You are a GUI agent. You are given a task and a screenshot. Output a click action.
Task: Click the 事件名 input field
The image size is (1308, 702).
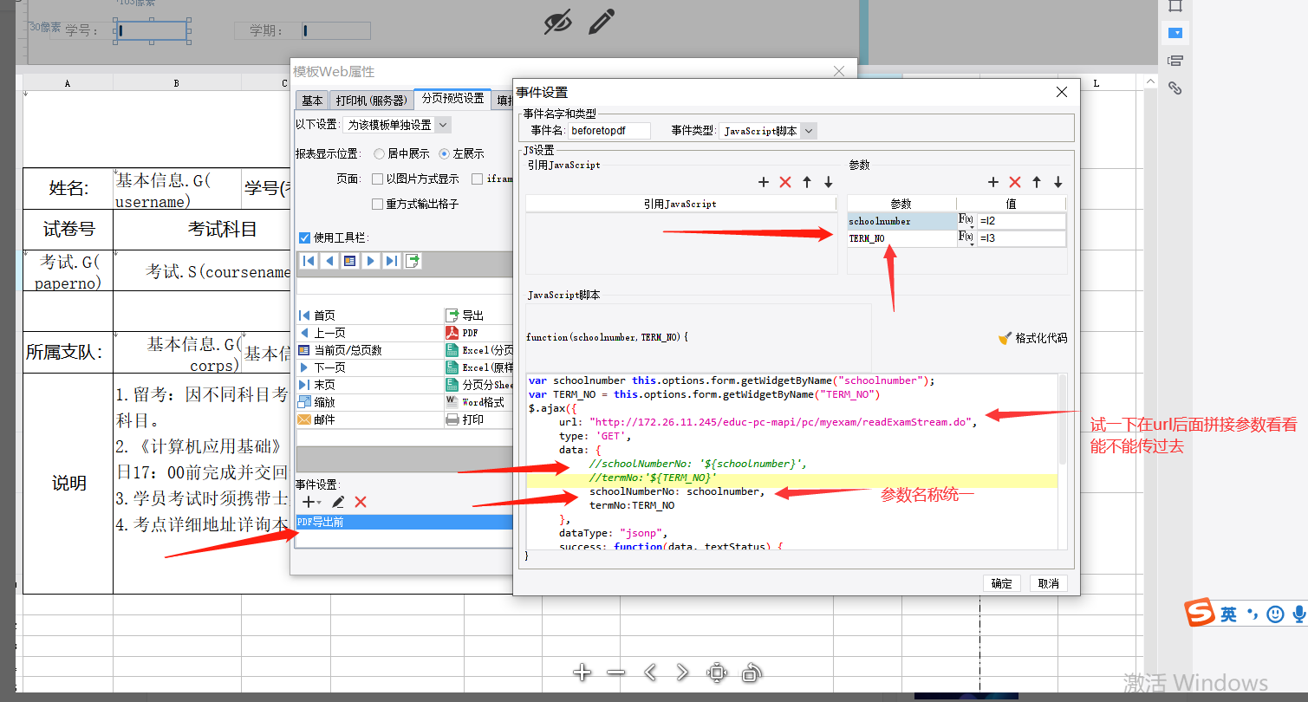[x=609, y=131]
